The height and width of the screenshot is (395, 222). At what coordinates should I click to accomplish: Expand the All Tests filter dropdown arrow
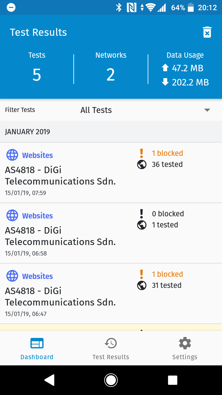point(207,110)
